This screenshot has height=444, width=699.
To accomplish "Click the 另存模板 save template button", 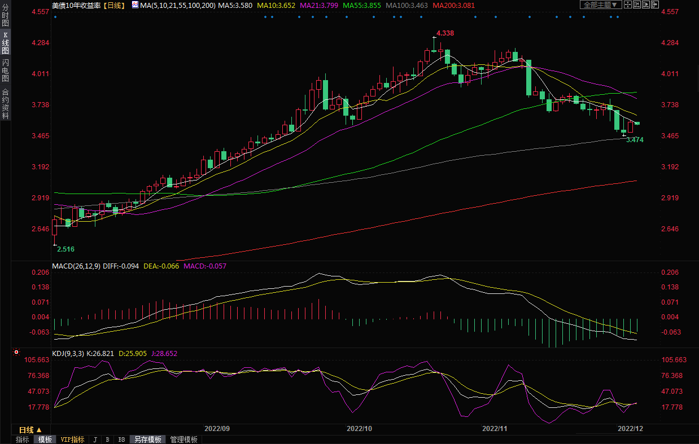I will pyautogui.click(x=148, y=439).
